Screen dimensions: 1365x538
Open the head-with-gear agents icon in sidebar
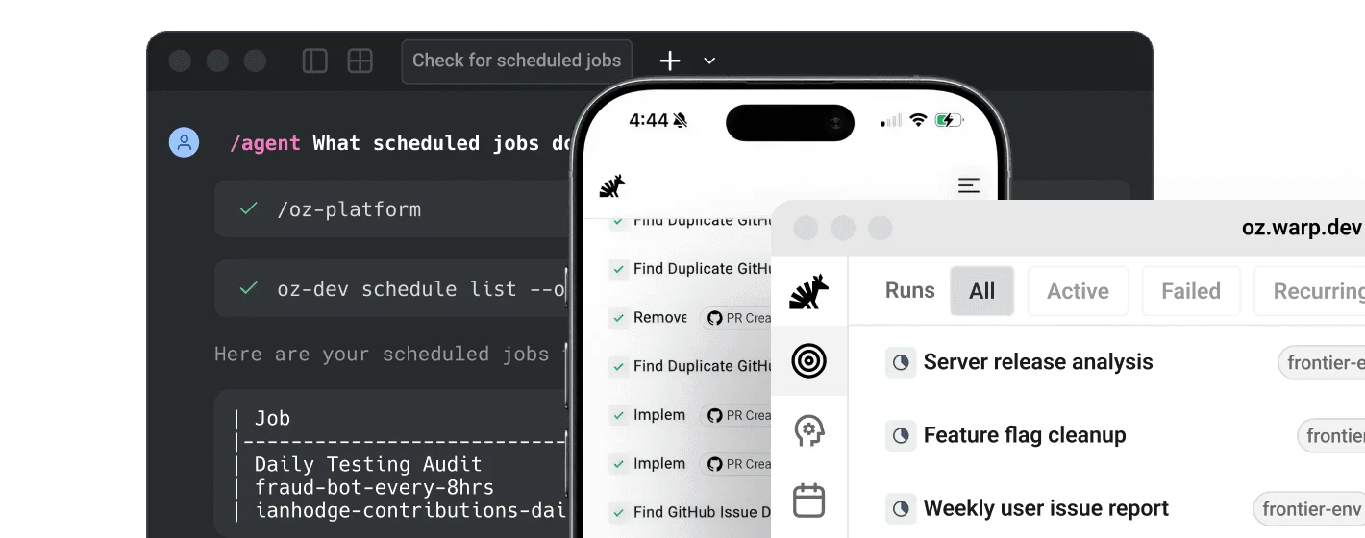point(808,430)
